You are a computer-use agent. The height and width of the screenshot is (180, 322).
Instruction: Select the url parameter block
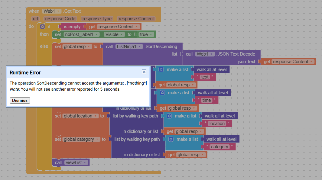pos(35,19)
